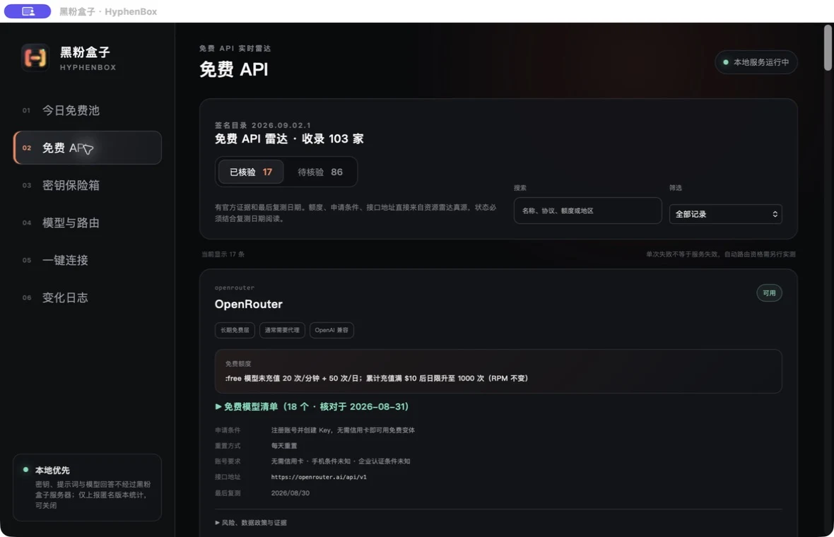The image size is (834, 537).
Task: Click the 黑粉盒子 · HyphenBox window title
Action: click(x=108, y=12)
